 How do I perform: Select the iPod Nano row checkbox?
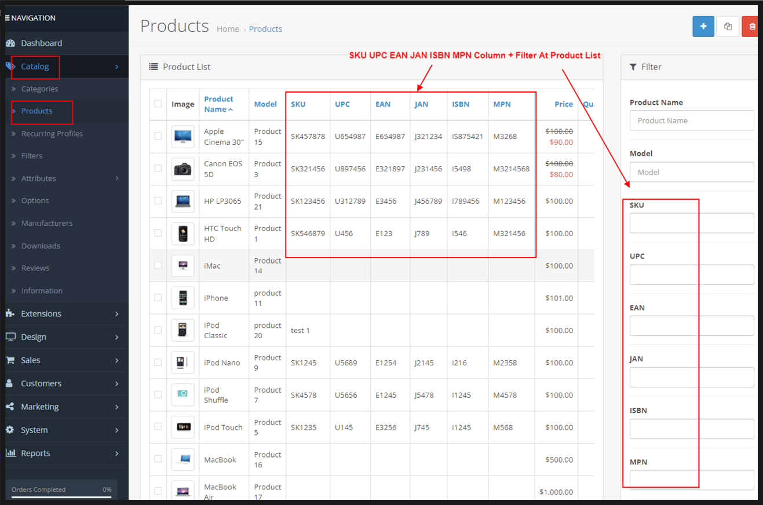[158, 362]
